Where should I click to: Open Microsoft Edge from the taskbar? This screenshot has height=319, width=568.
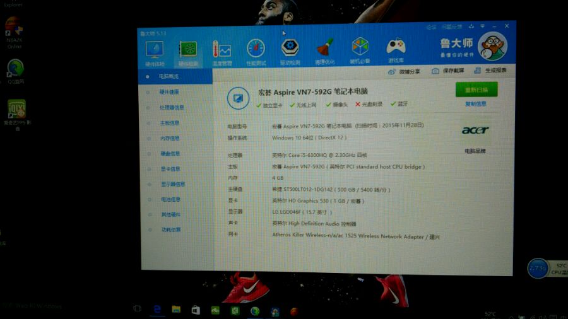157,310
